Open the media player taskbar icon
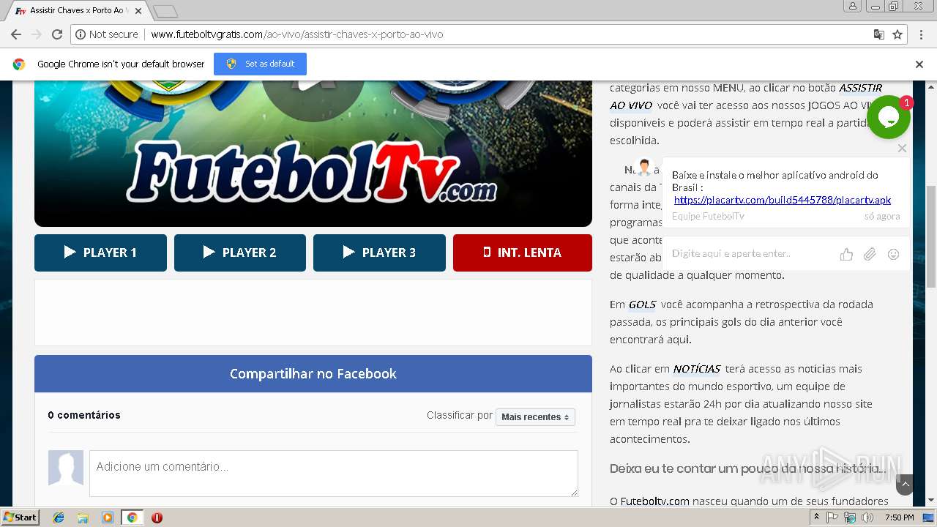The height and width of the screenshot is (527, 937). [x=108, y=517]
